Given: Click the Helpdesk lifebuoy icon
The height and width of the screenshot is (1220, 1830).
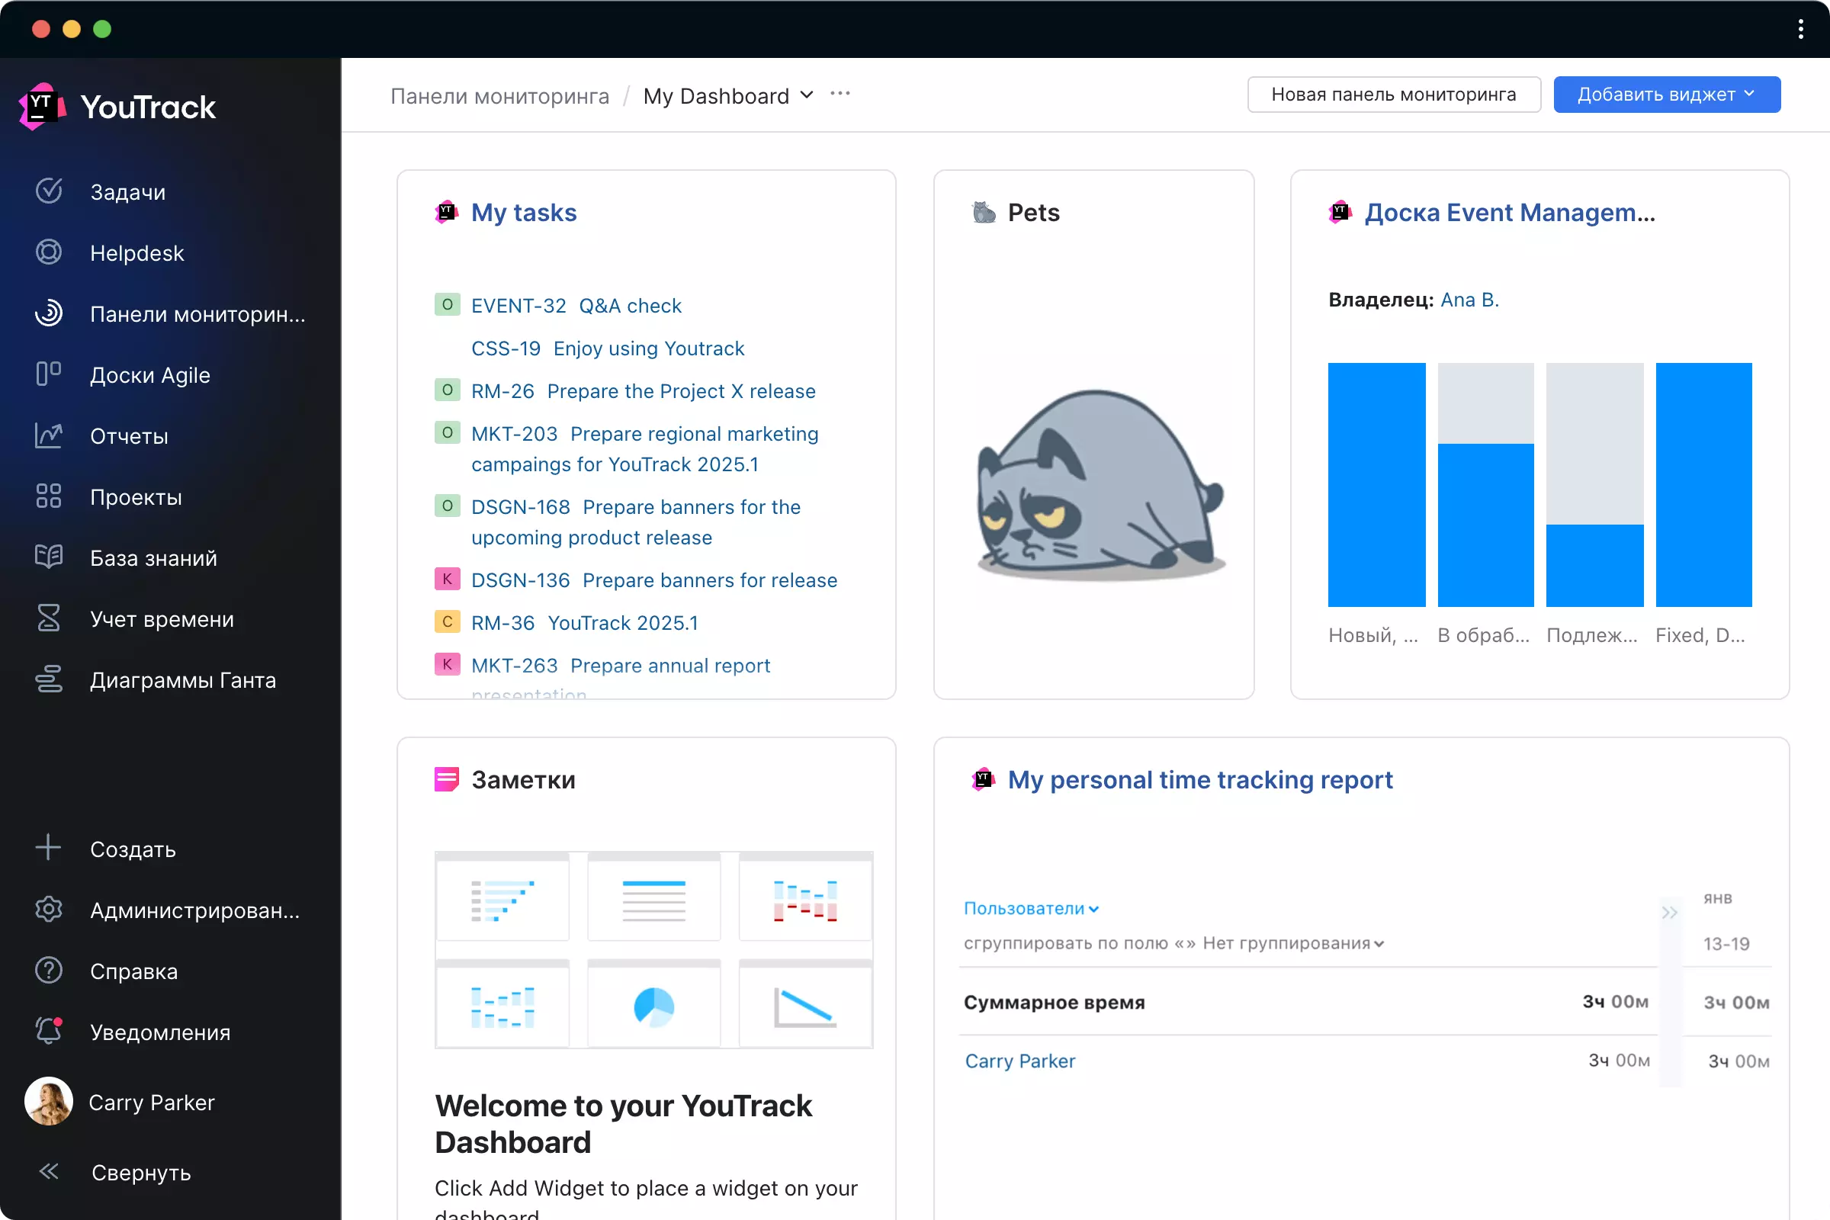Looking at the screenshot, I should pyautogui.click(x=48, y=252).
